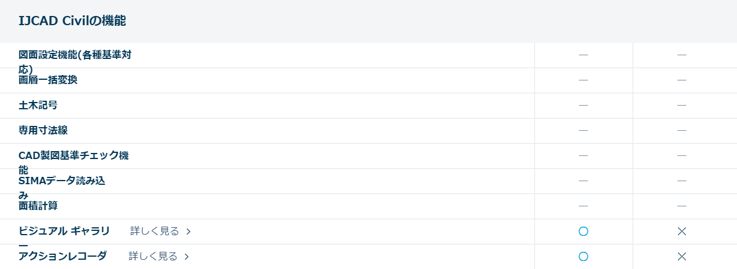
Task: Select the 土木記号 feature label
Action: click(38, 105)
